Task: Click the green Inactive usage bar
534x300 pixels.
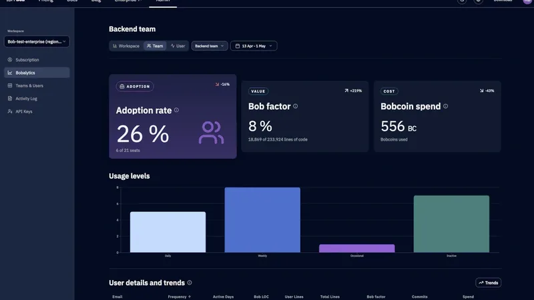Action: (452, 224)
